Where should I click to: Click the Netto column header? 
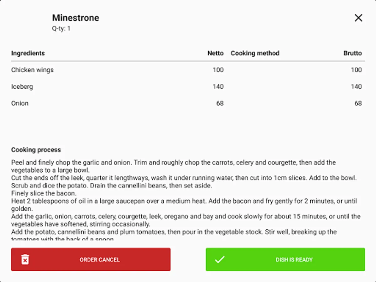[x=215, y=53]
